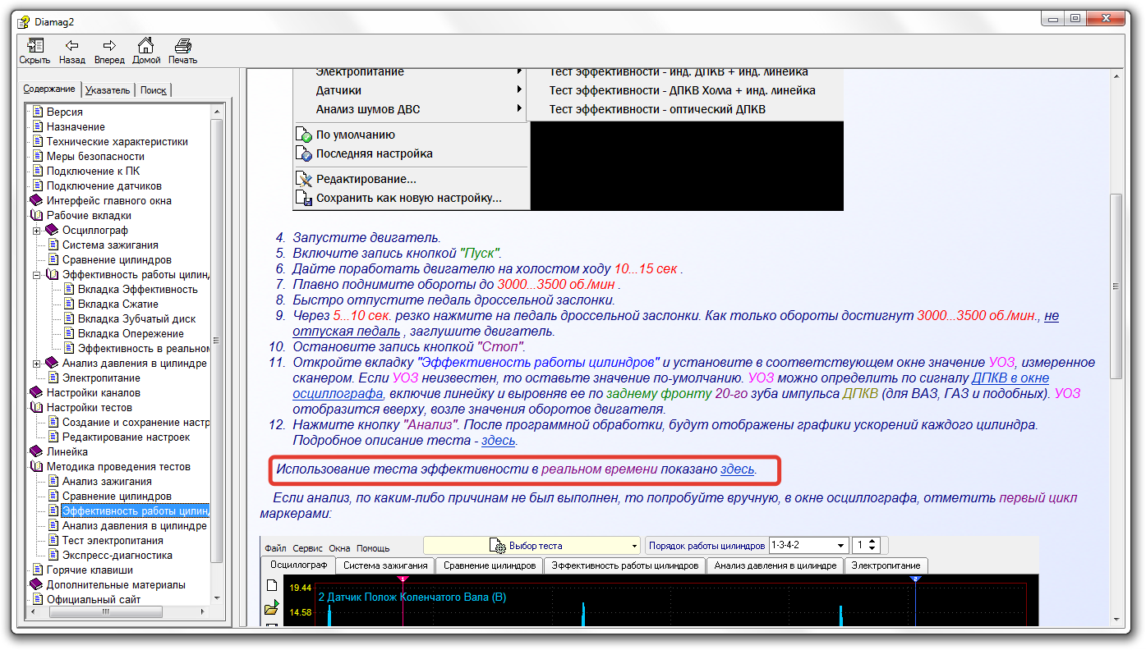
Task: Click the stepper arrows next to value 1
Action: 873,546
